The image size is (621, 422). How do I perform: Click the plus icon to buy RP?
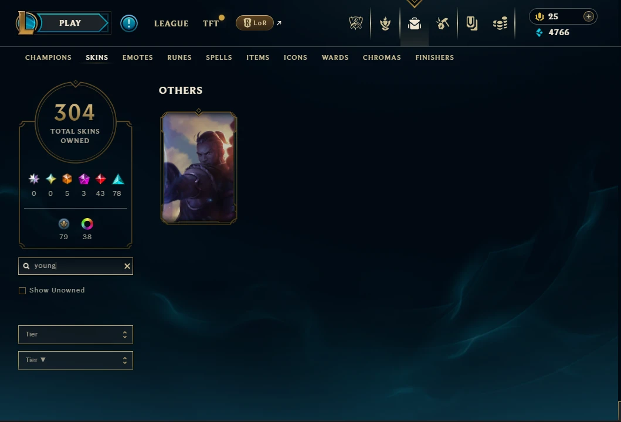(x=589, y=16)
